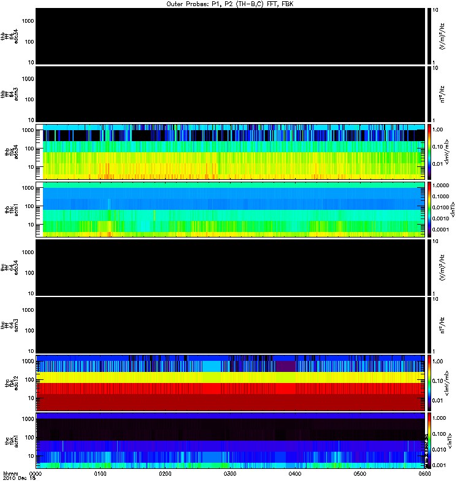Click the 1000 y-tick of thb fff edc34 panel
This screenshot has width=460, height=491.
click(28, 21)
